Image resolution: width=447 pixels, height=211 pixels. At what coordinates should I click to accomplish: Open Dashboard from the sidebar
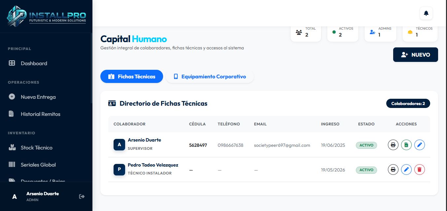point(46,63)
